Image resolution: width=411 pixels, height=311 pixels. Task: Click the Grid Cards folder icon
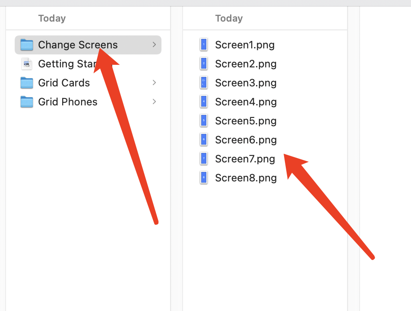tap(27, 83)
